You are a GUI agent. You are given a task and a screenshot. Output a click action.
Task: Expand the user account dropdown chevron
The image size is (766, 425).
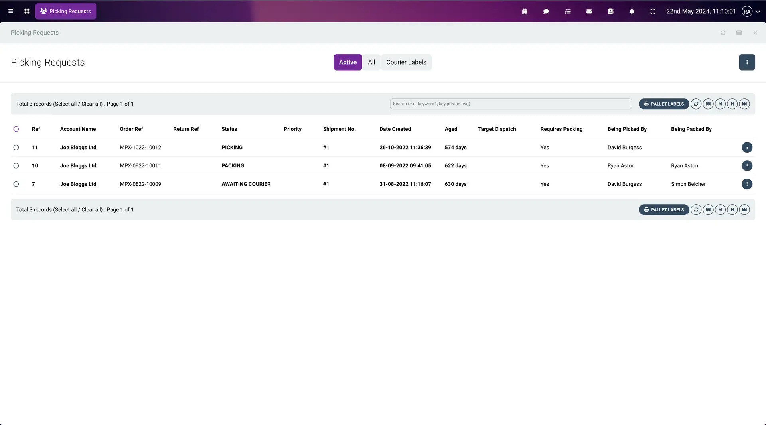(758, 12)
